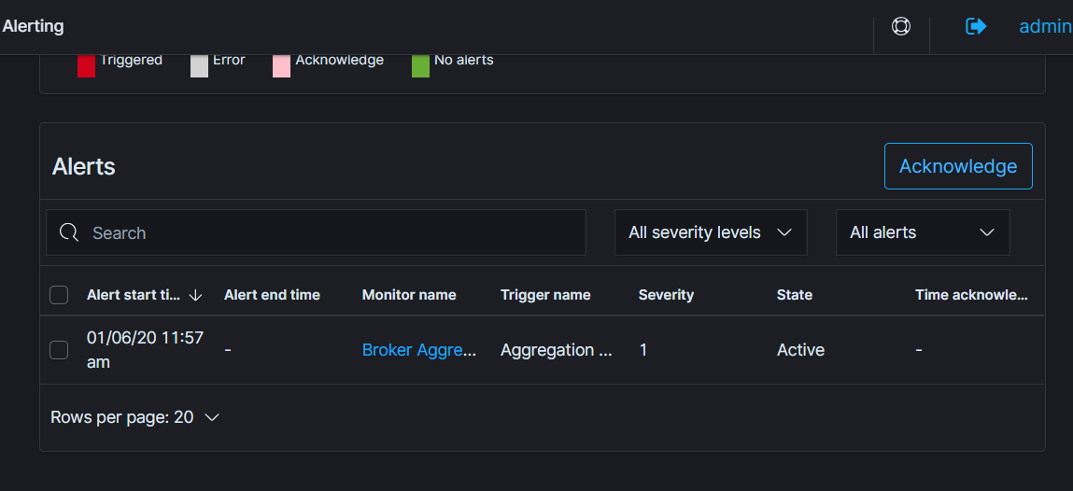Open the Broker Aggre... monitor link
The image size is (1073, 491).
pyautogui.click(x=419, y=350)
